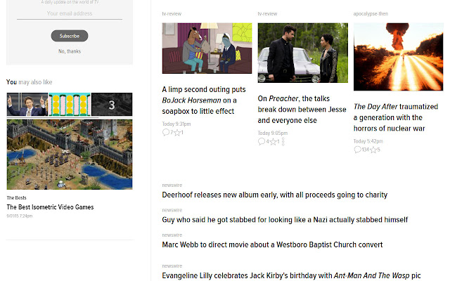Image resolution: width=450 pixels, height=281 pixels.
Task: Open the large isometric castle game image
Action: [70, 155]
